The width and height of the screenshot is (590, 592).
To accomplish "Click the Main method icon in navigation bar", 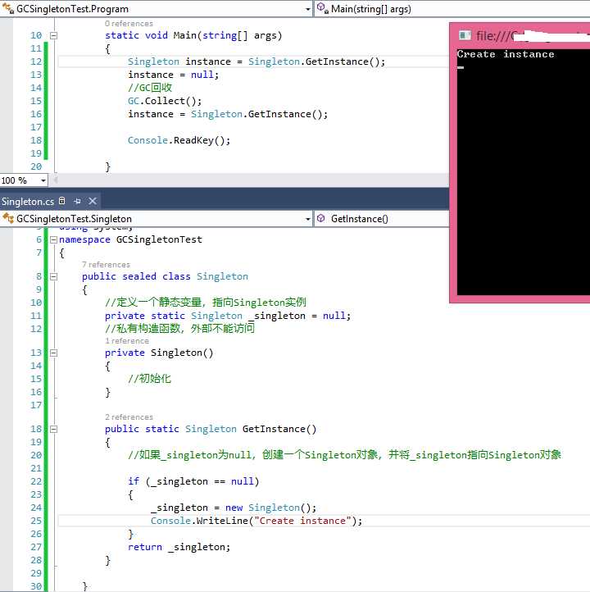I will (322, 8).
